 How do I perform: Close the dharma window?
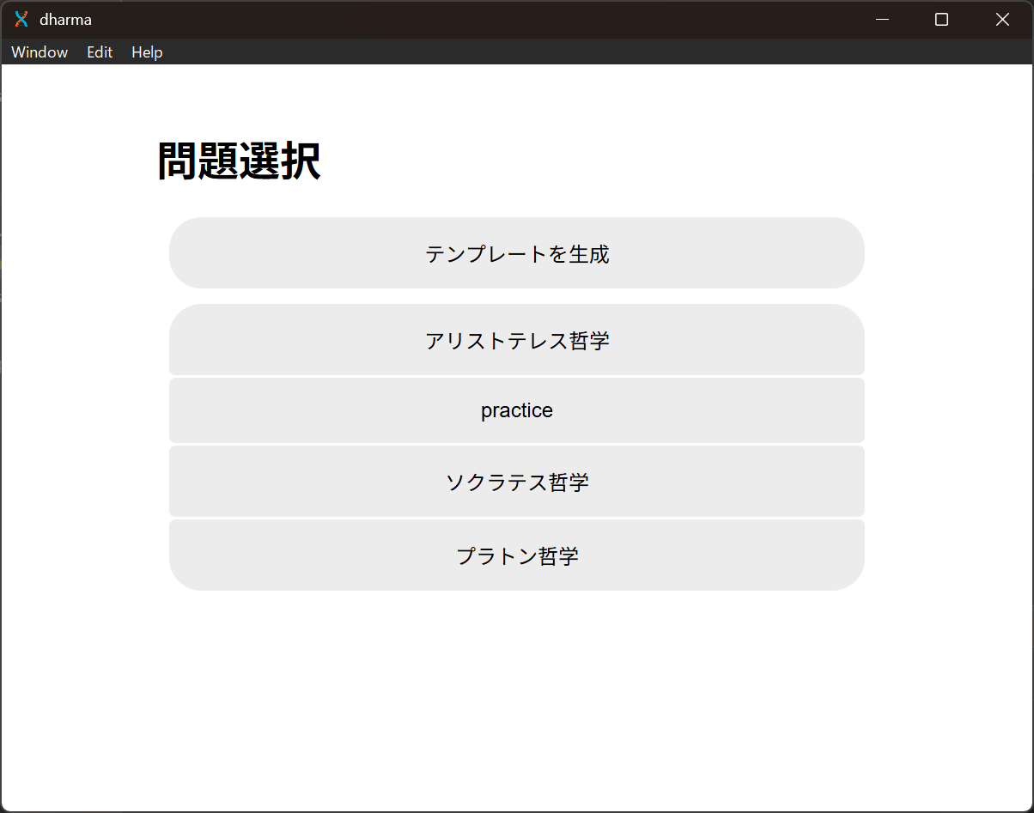coord(1001,20)
